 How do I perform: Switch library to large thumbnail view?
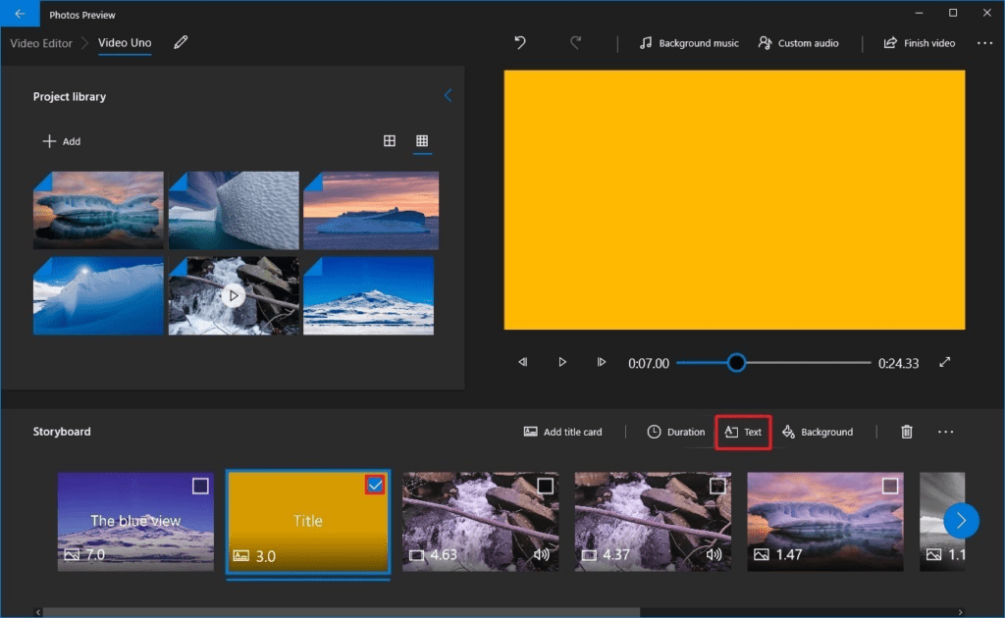(390, 141)
